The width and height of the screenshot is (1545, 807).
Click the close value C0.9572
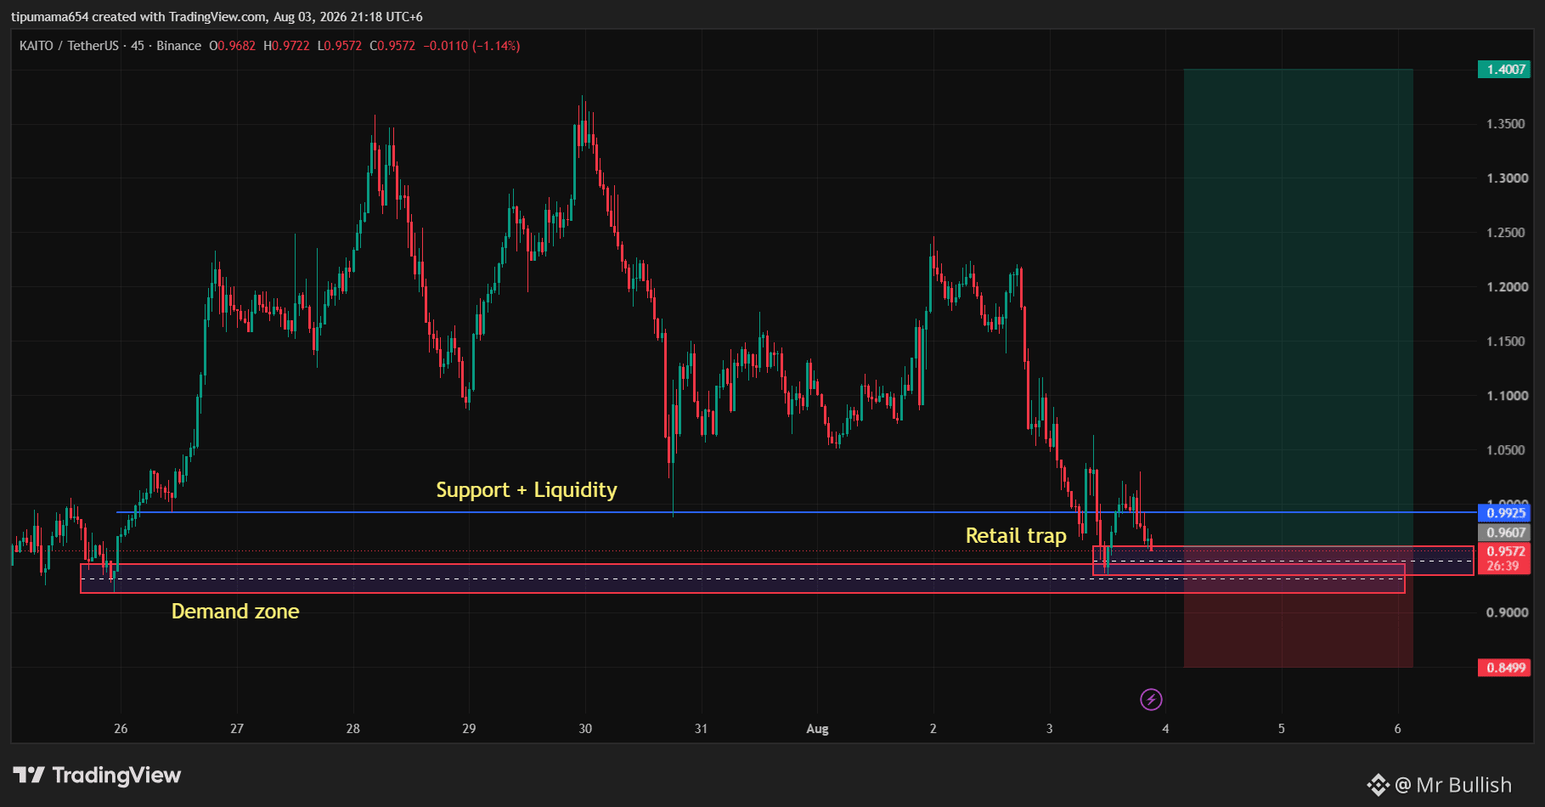click(x=392, y=46)
